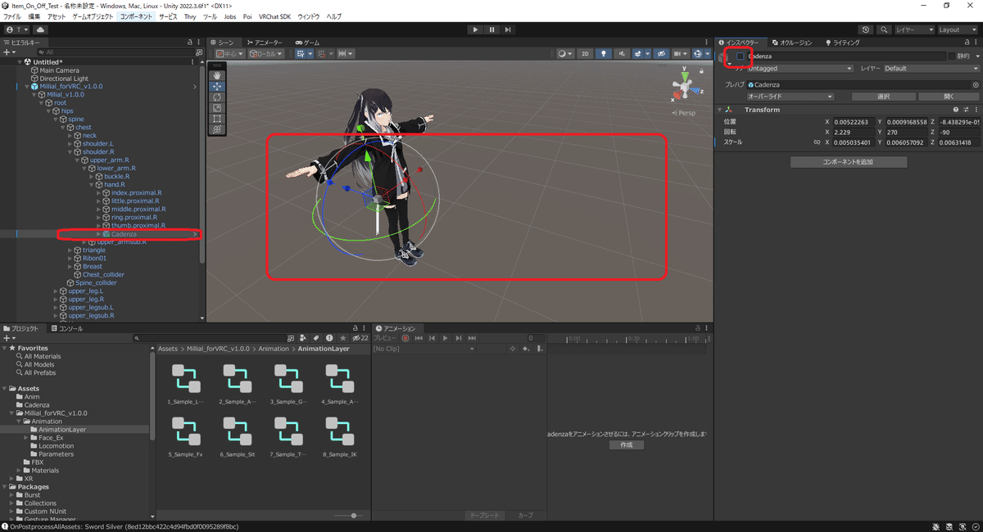Viewport: 983px width, 532px height.
Task: Switch to the ライティング tab
Action: tap(843, 43)
